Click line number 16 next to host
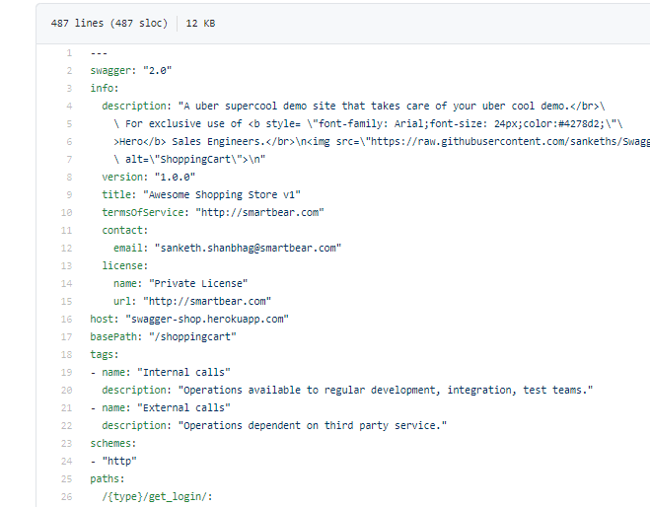Viewport: 650px width, 507px height. [x=66, y=320]
